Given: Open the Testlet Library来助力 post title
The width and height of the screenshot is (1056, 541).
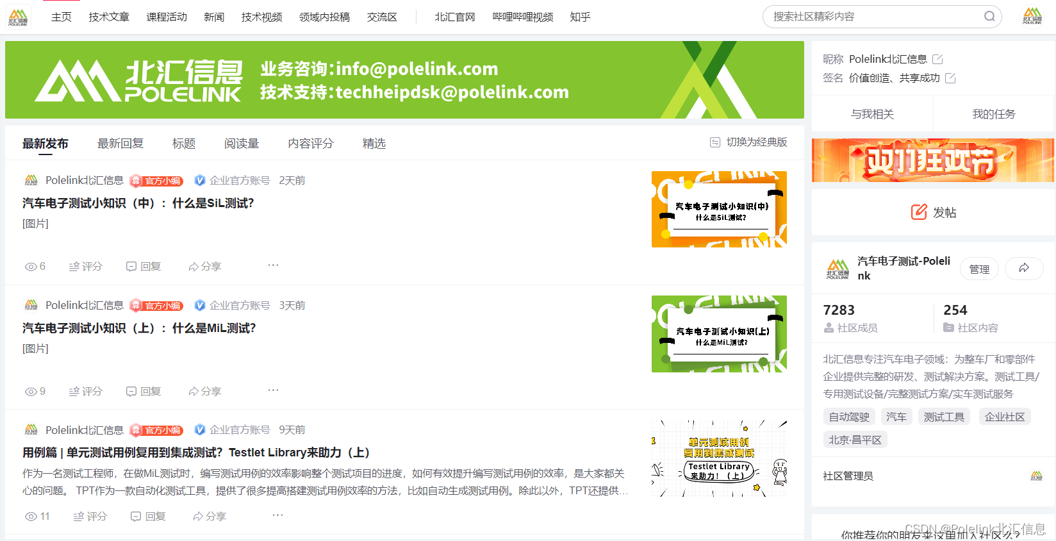Looking at the screenshot, I should coord(196,453).
